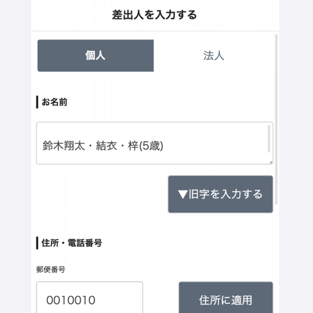The height and width of the screenshot is (313, 313).
Task: Click the 差出人を入力する page title
Action: (x=154, y=15)
